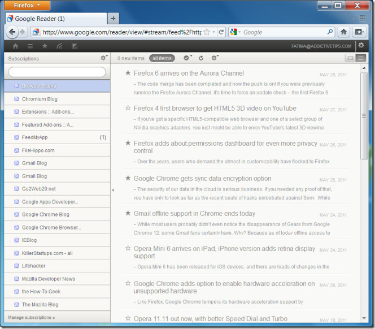Reload the page with the refresh icon
The image size is (375, 329).
pos(221,32)
